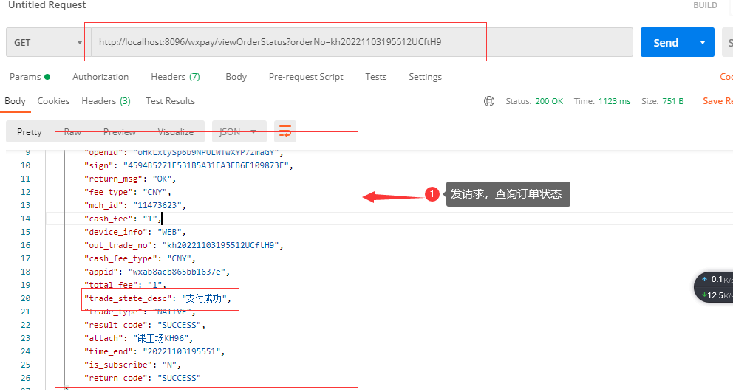The height and width of the screenshot is (392, 733).
Task: Click the "result_code": "SUCCESS" line
Action: 144,325
